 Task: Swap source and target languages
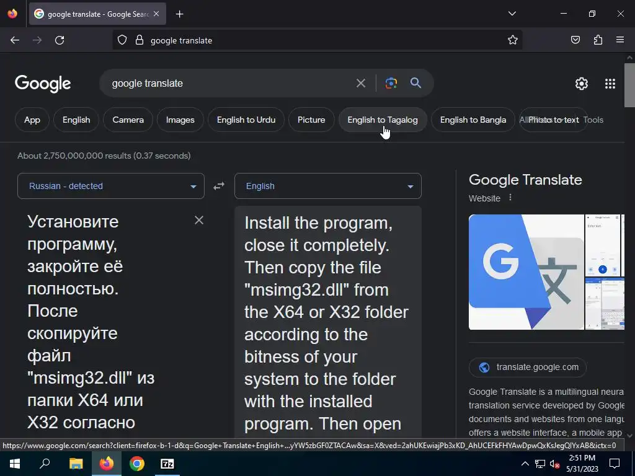click(x=219, y=186)
